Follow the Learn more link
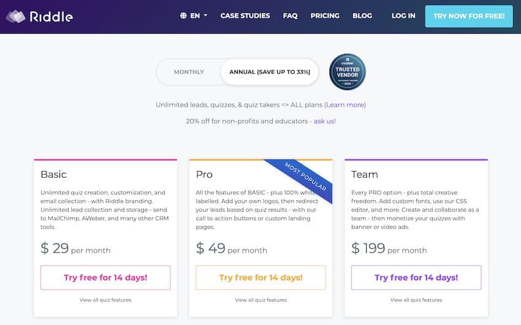Image resolution: width=521 pixels, height=325 pixels. click(345, 105)
